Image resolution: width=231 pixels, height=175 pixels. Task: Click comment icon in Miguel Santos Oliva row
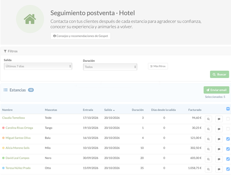[x=219, y=139]
